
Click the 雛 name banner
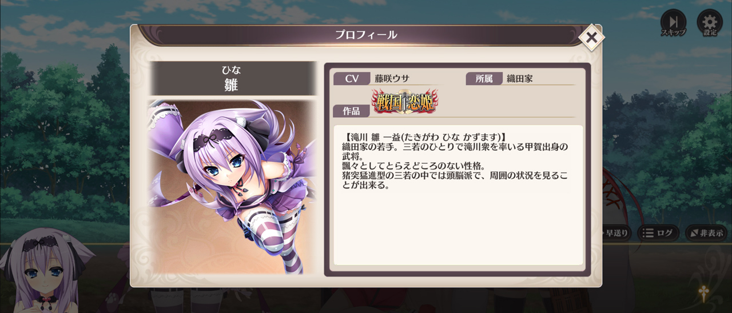232,78
